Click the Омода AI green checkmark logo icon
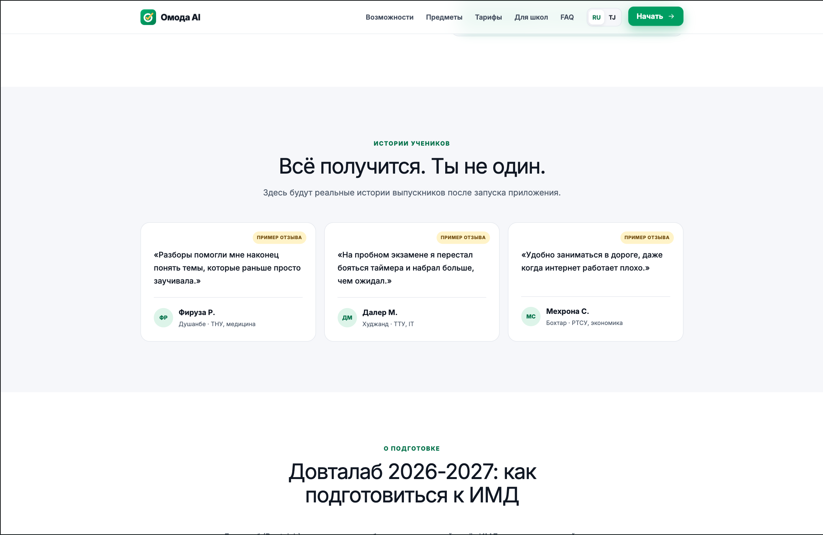The image size is (823, 535). point(148,17)
